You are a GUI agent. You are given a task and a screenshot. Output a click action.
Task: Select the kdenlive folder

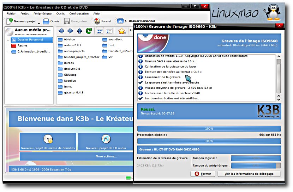click(67, 81)
